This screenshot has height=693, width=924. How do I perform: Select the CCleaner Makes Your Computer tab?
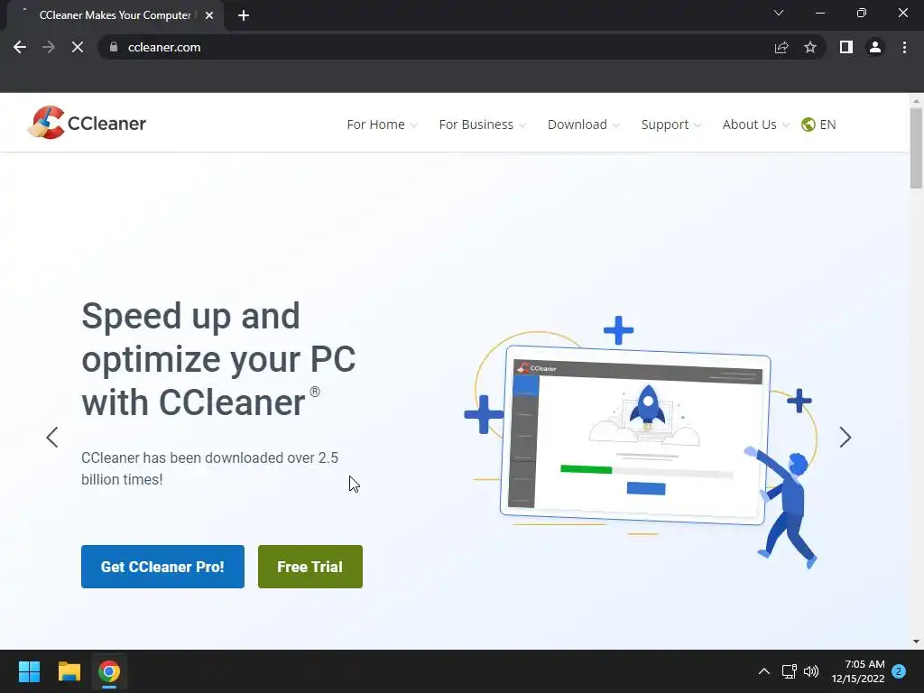pos(115,15)
